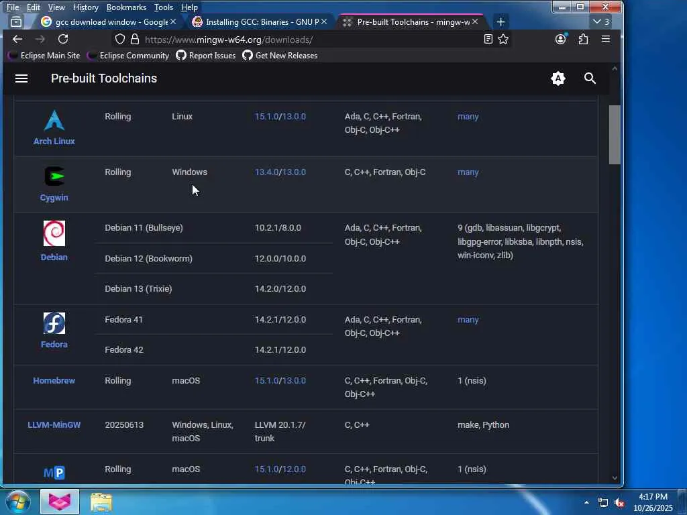The height and width of the screenshot is (515, 687).
Task: Open Eclipse Community bookmark
Action: pyautogui.click(x=128, y=56)
